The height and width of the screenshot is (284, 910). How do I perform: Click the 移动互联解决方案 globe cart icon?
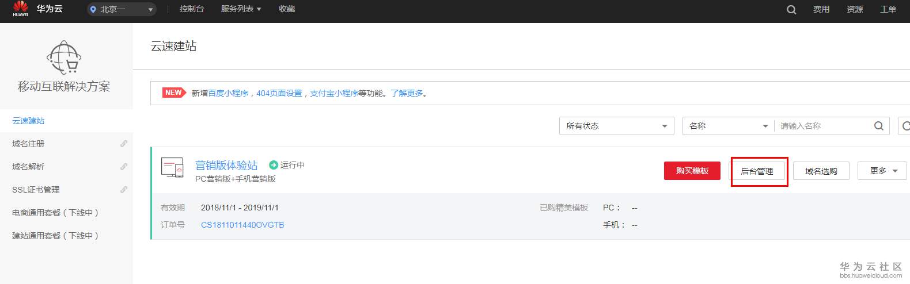coord(64,57)
